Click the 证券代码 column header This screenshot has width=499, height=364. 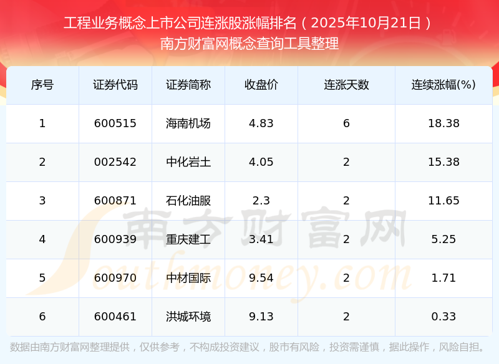115,85
